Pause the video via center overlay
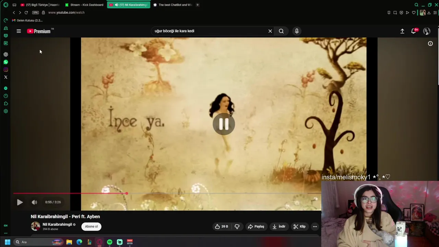 click(224, 124)
